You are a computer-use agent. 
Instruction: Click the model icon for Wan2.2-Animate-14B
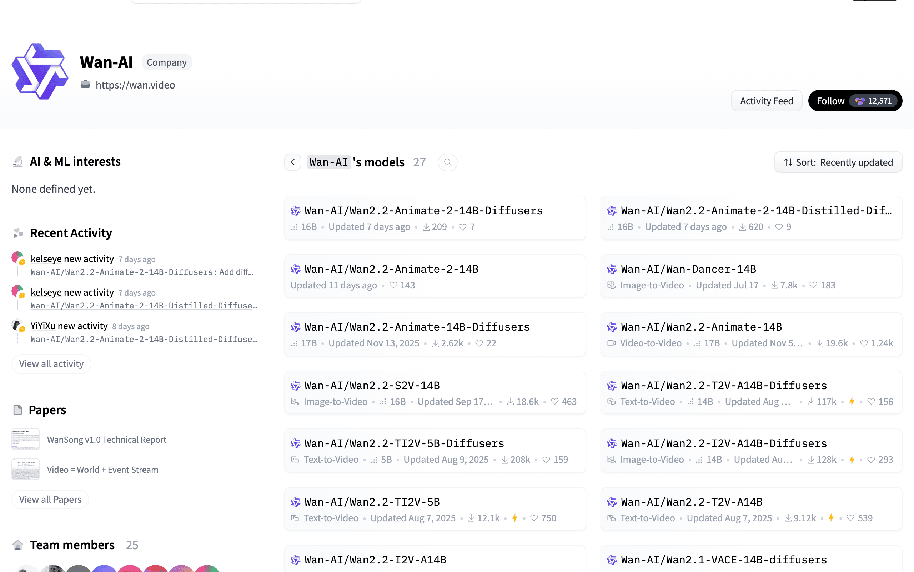click(x=612, y=327)
